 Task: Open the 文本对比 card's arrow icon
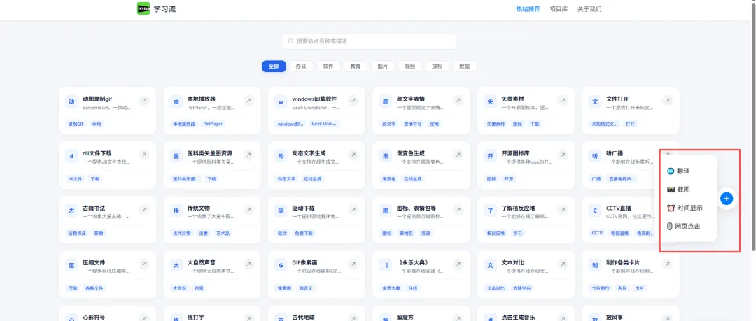(x=563, y=264)
